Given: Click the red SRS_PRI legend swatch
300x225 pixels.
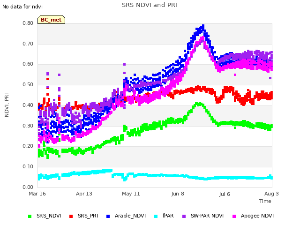Looking at the screenshot, I should (x=71, y=216).
